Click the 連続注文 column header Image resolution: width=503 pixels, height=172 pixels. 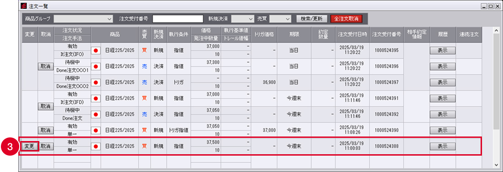469,35
